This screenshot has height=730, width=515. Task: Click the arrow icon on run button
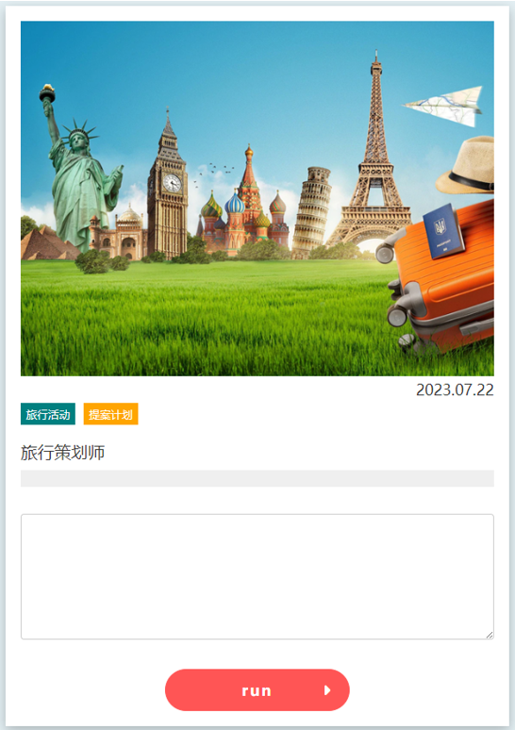click(x=327, y=690)
